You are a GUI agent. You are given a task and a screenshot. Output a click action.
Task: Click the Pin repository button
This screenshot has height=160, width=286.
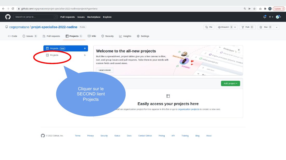[x=209, y=27]
